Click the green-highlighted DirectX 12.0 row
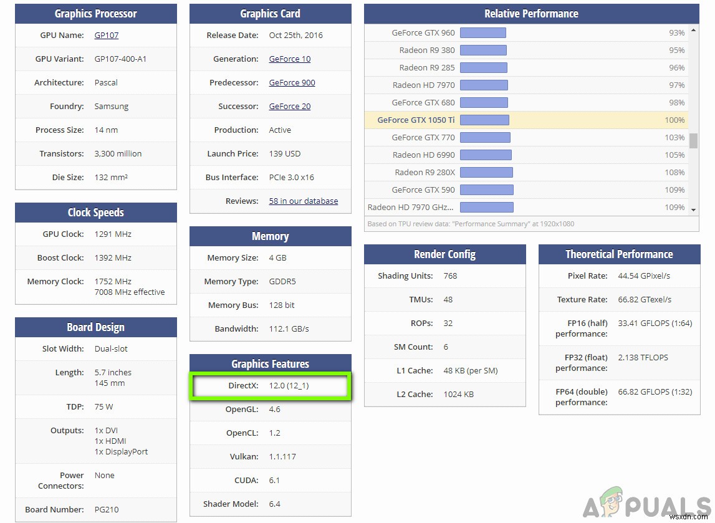The image size is (715, 523). (271, 386)
